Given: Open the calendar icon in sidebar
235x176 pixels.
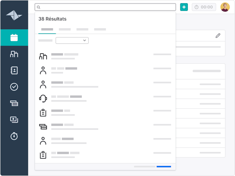Looking at the screenshot, I should (14, 38).
